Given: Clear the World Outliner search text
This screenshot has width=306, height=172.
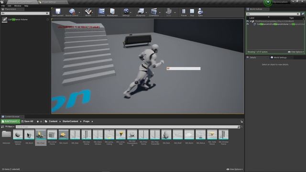Looking at the screenshot, I should click(x=298, y=14).
